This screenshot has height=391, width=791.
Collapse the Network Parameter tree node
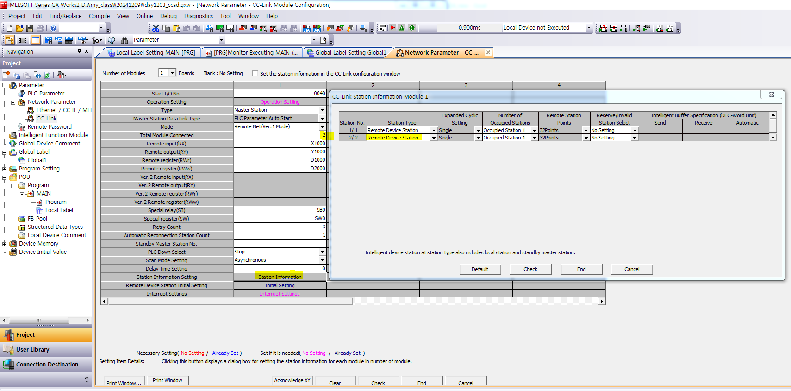(x=13, y=102)
